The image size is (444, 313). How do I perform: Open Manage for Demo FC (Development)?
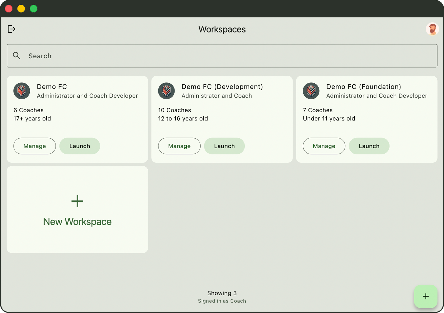click(x=179, y=146)
